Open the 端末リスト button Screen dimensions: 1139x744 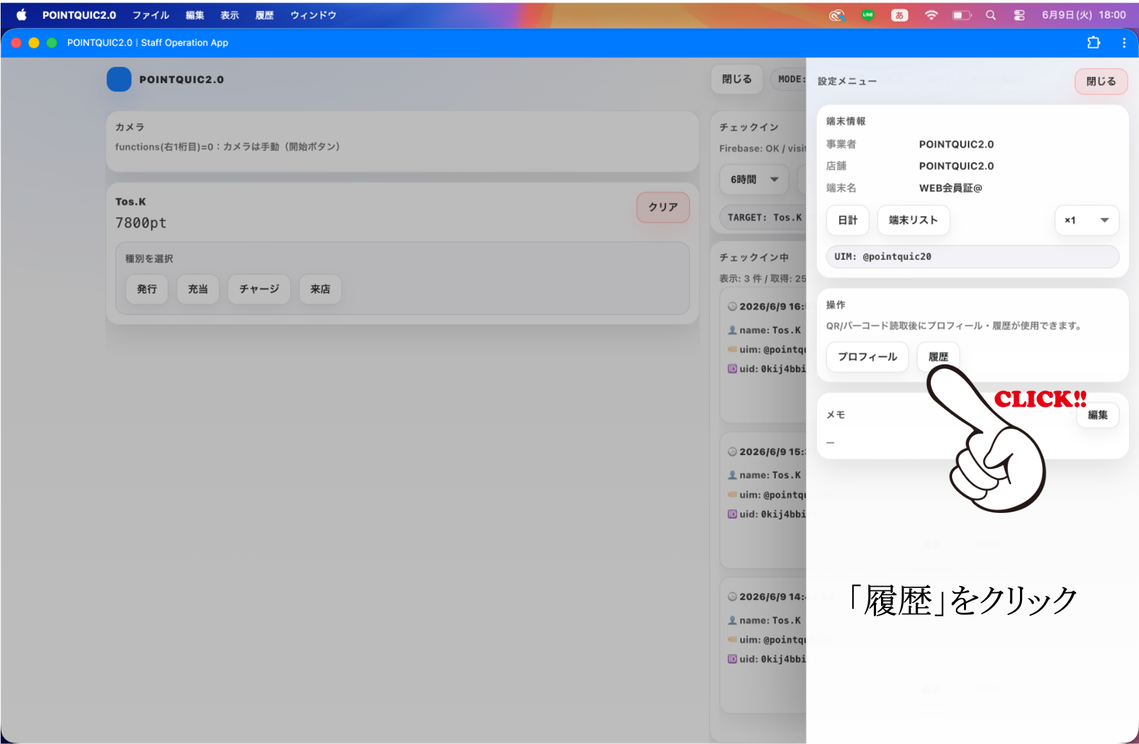[x=913, y=220]
